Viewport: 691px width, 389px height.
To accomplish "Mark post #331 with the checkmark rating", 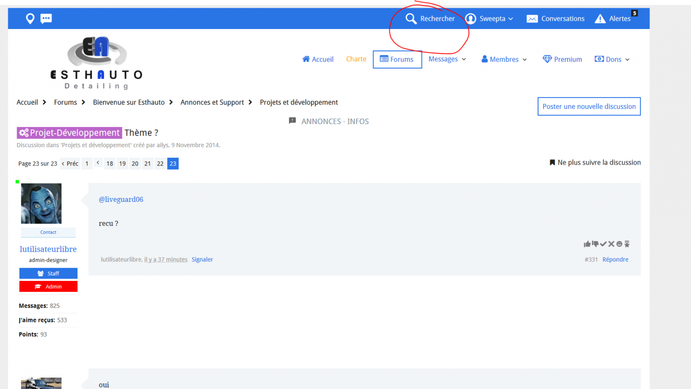I will tap(603, 244).
